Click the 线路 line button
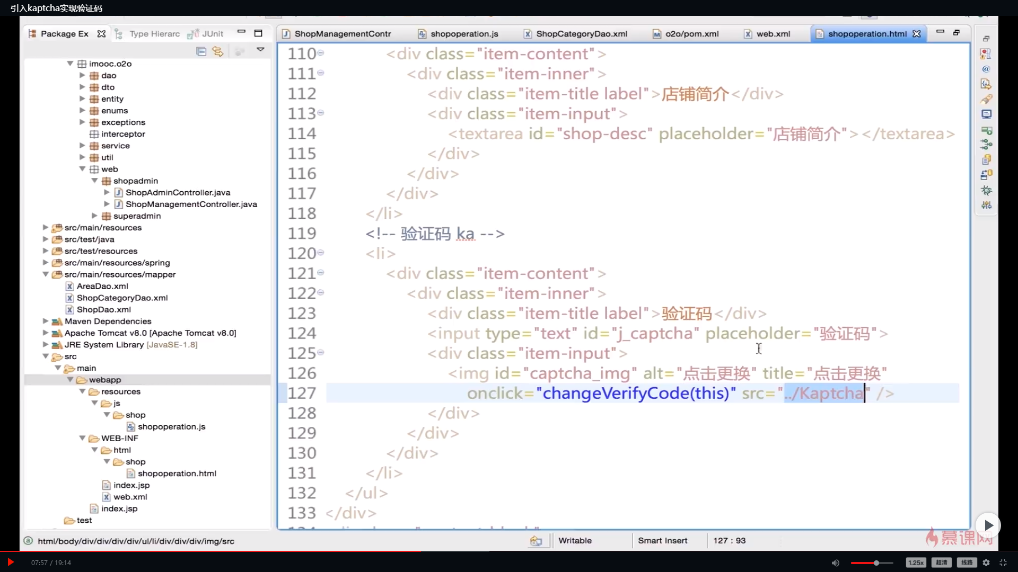This screenshot has height=572, width=1018. tap(967, 563)
